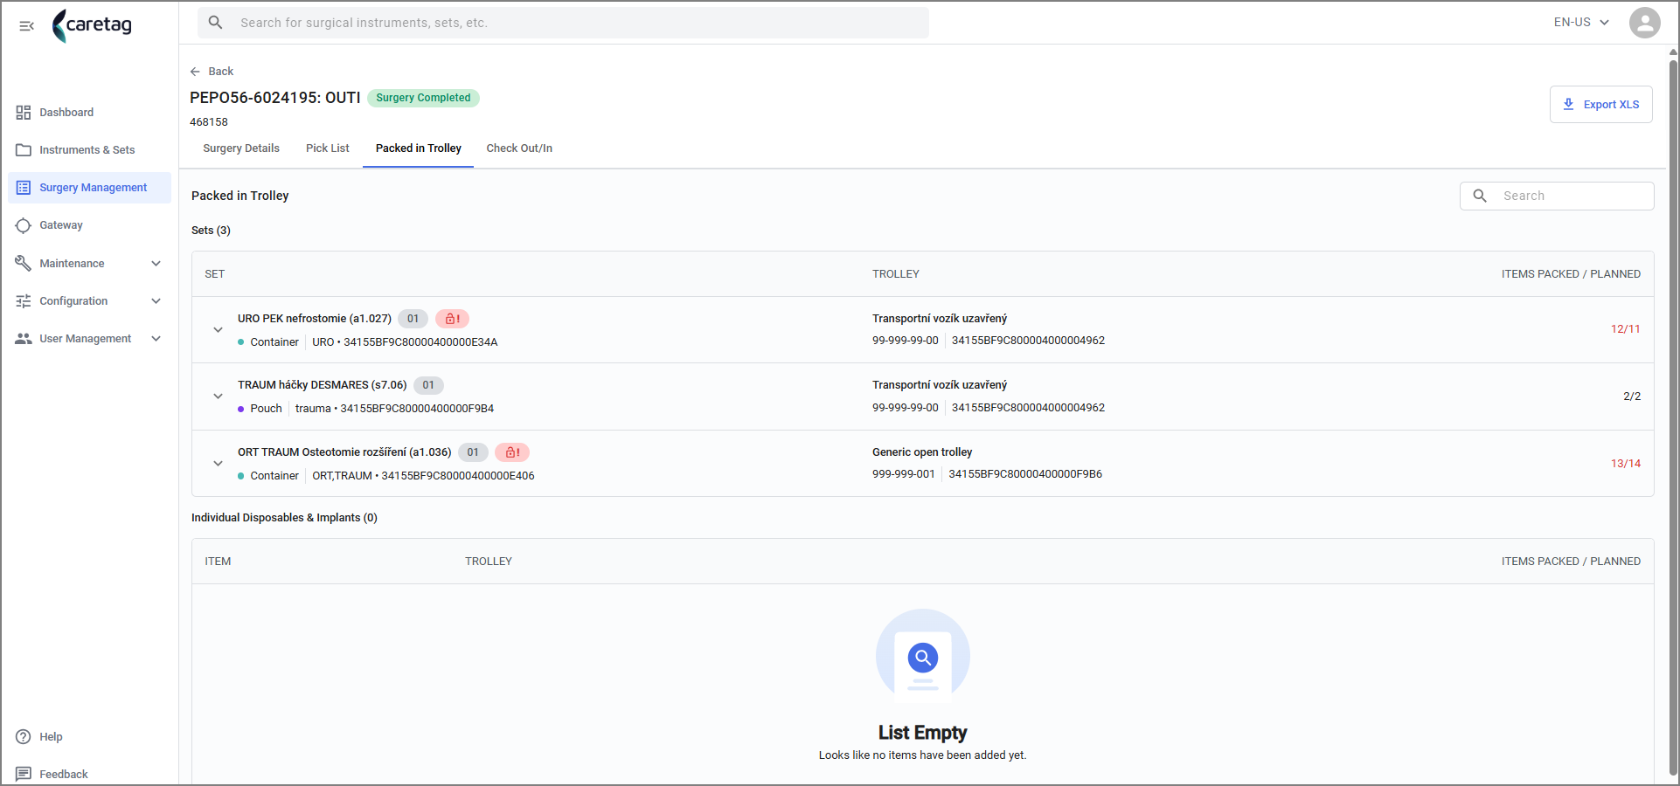
Task: Click the Instruments & Sets folder icon
Action: (x=24, y=150)
